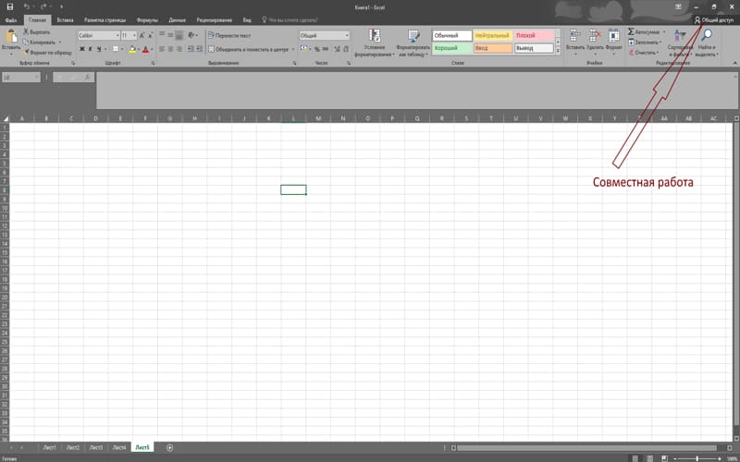
Task: Toggle Перенести текст wrap text
Action: tap(229, 35)
